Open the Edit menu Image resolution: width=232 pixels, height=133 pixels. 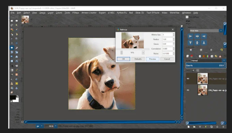click(x=19, y=13)
